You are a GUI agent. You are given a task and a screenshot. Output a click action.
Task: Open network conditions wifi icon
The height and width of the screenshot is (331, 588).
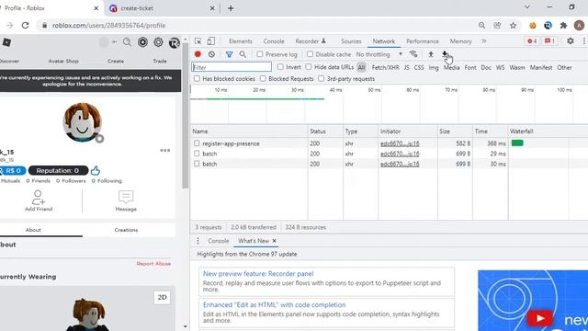click(413, 54)
